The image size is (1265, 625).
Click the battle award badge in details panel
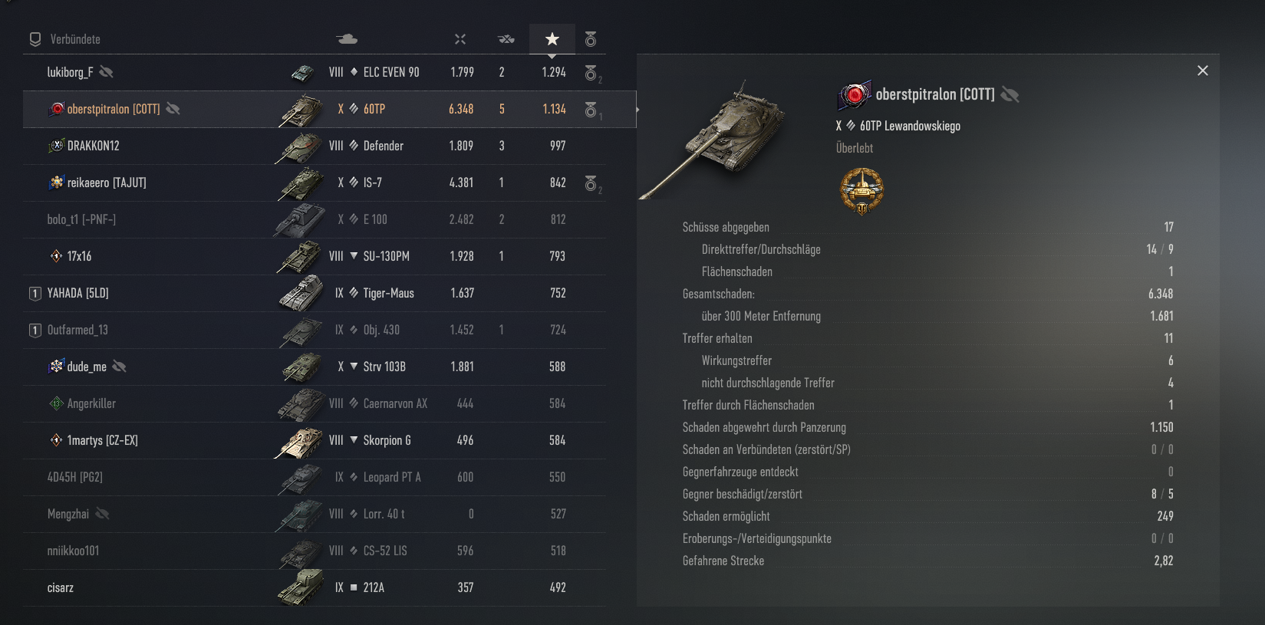[861, 192]
